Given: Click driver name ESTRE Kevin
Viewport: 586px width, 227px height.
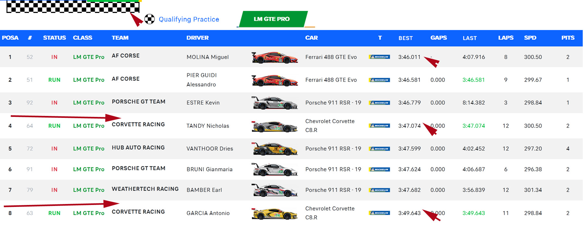Looking at the screenshot, I should click(x=203, y=103).
